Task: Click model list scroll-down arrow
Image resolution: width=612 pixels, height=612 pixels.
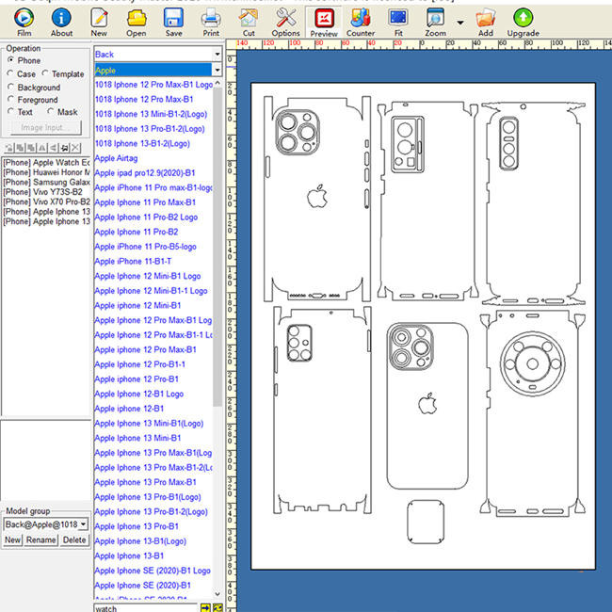Action: click(x=217, y=594)
